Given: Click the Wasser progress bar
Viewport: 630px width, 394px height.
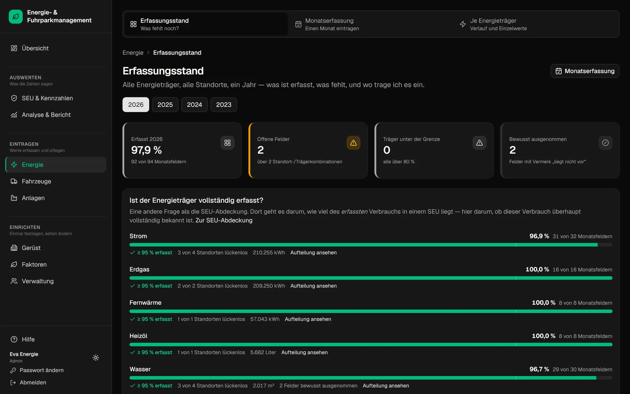Looking at the screenshot, I should (x=371, y=378).
